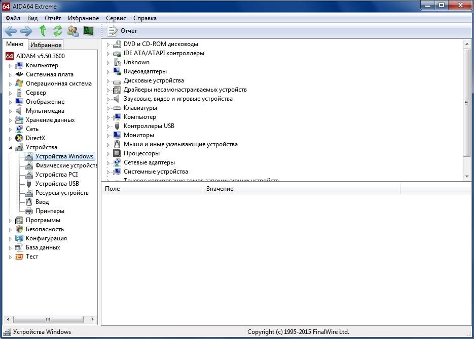Collapse the Устройства tree branch
This screenshot has height=339, width=474.
(x=10, y=148)
